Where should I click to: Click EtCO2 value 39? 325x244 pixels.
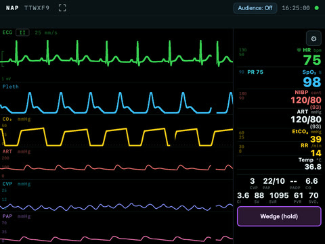316,139
